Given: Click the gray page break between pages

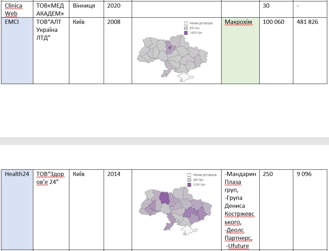Looking at the screenshot, I should pos(164,141).
